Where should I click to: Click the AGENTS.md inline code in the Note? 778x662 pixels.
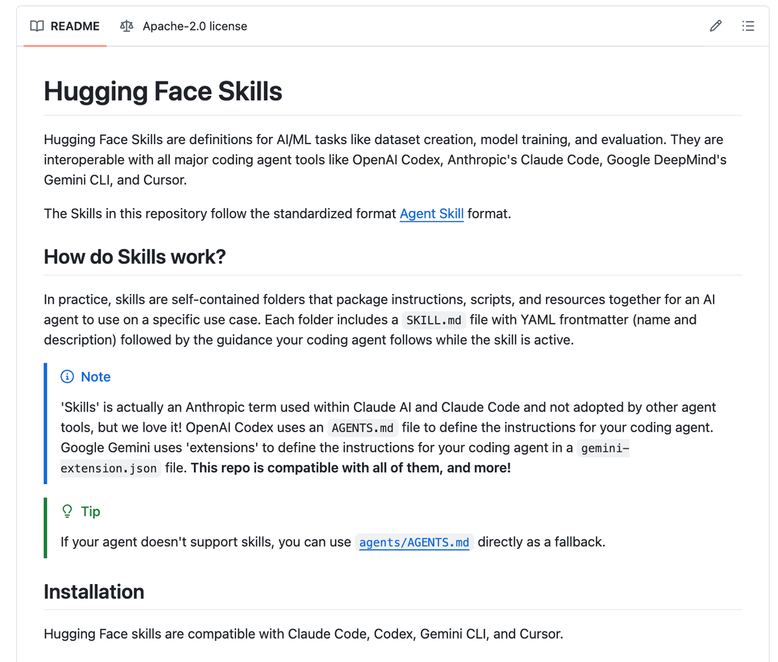pyautogui.click(x=362, y=428)
